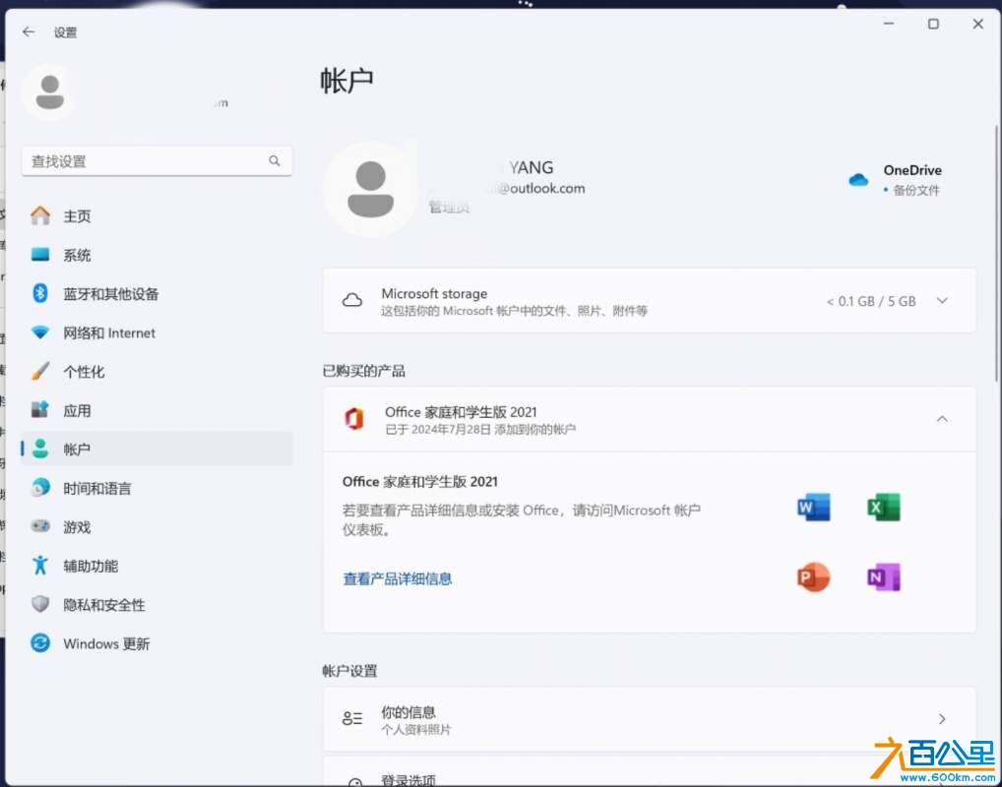Open 蓝牙和其他设备 settings
The width and height of the screenshot is (1002, 787).
(157, 294)
